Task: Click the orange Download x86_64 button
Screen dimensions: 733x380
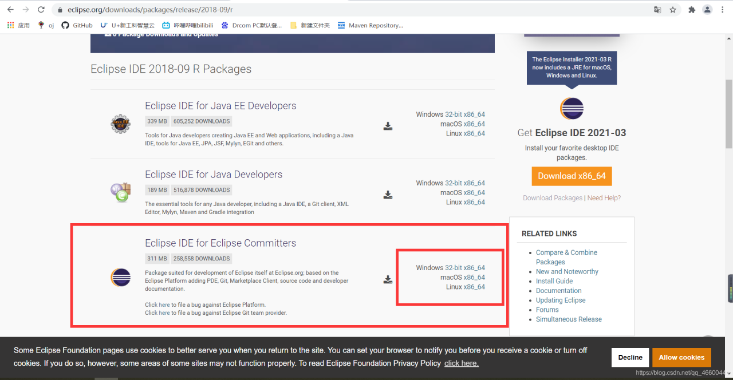Action: pyautogui.click(x=572, y=176)
